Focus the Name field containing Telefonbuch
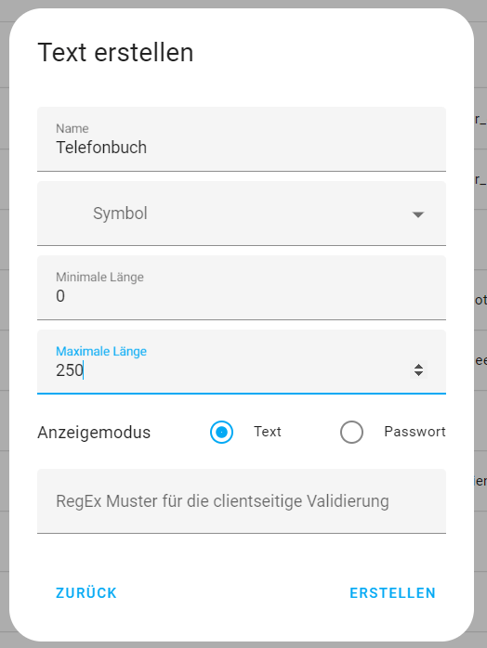The width and height of the screenshot is (487, 648). (x=242, y=139)
